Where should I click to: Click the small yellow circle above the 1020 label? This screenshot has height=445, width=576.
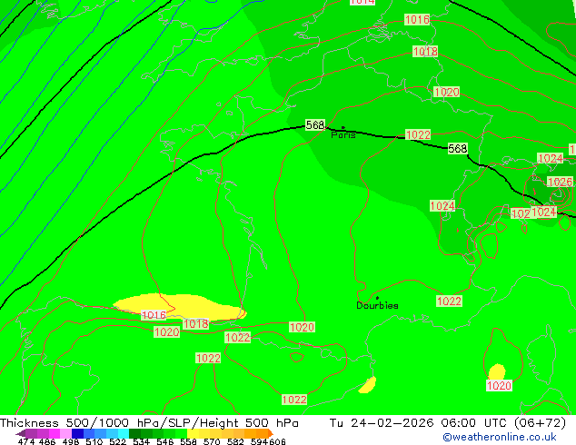(497, 371)
